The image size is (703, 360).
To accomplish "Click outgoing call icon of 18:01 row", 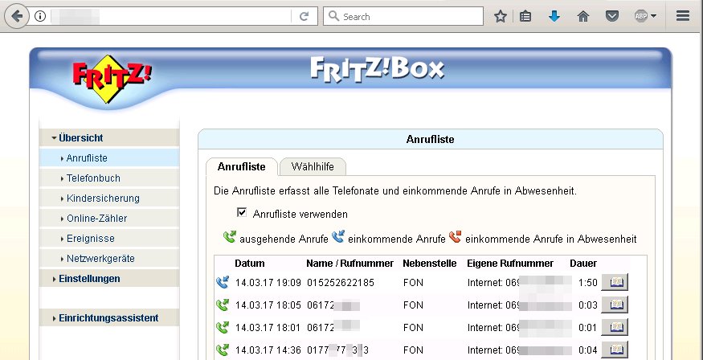I will tap(223, 327).
